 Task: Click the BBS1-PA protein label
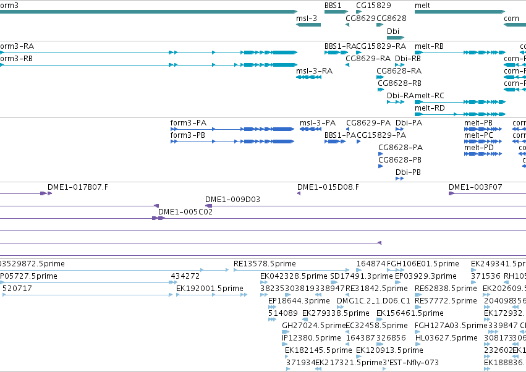(340, 135)
